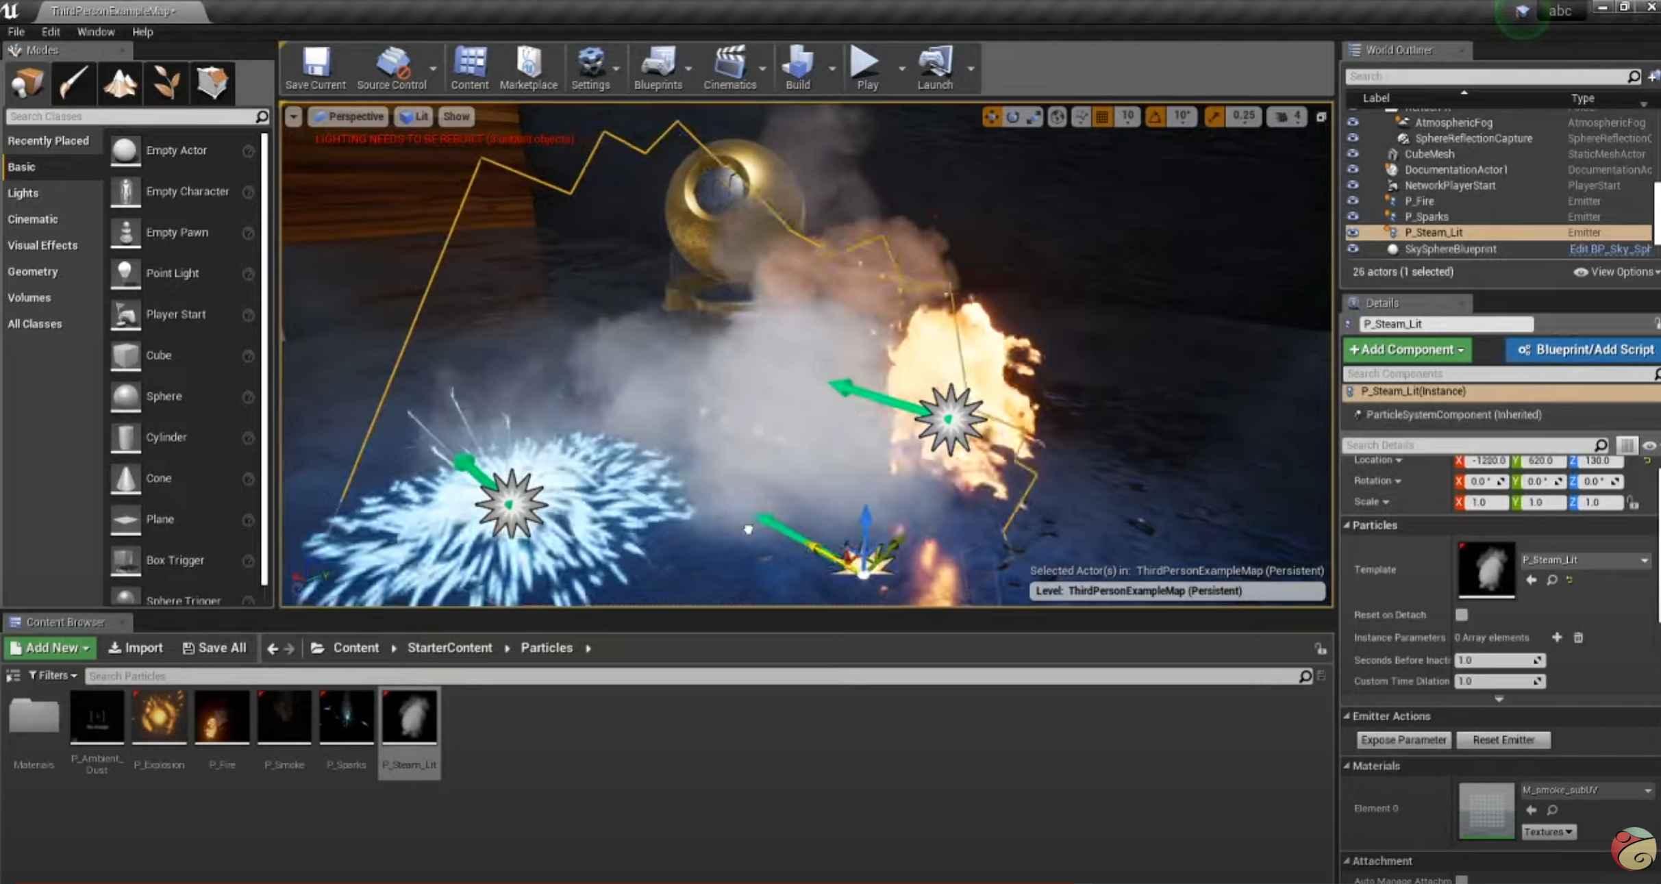Screen dimensions: 1661x884
Task: Open Marketplace toolbar icon
Action: coord(529,68)
